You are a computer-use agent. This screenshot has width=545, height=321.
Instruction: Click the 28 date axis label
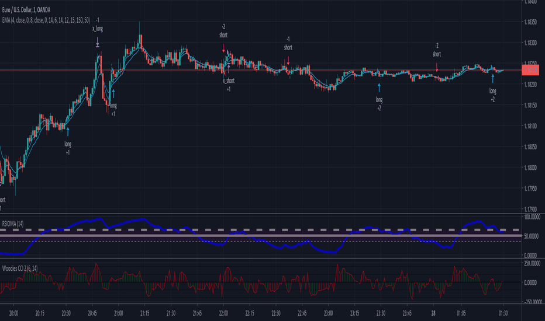(x=433, y=313)
